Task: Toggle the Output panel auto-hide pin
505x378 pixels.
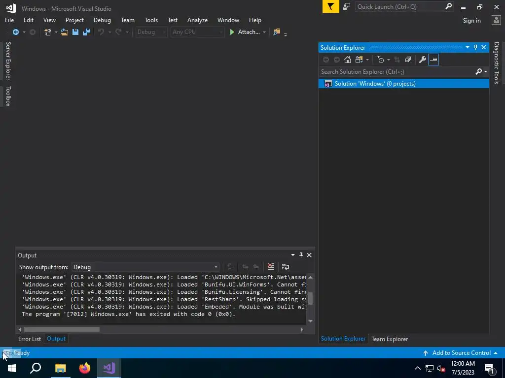Action: pyautogui.click(x=301, y=255)
